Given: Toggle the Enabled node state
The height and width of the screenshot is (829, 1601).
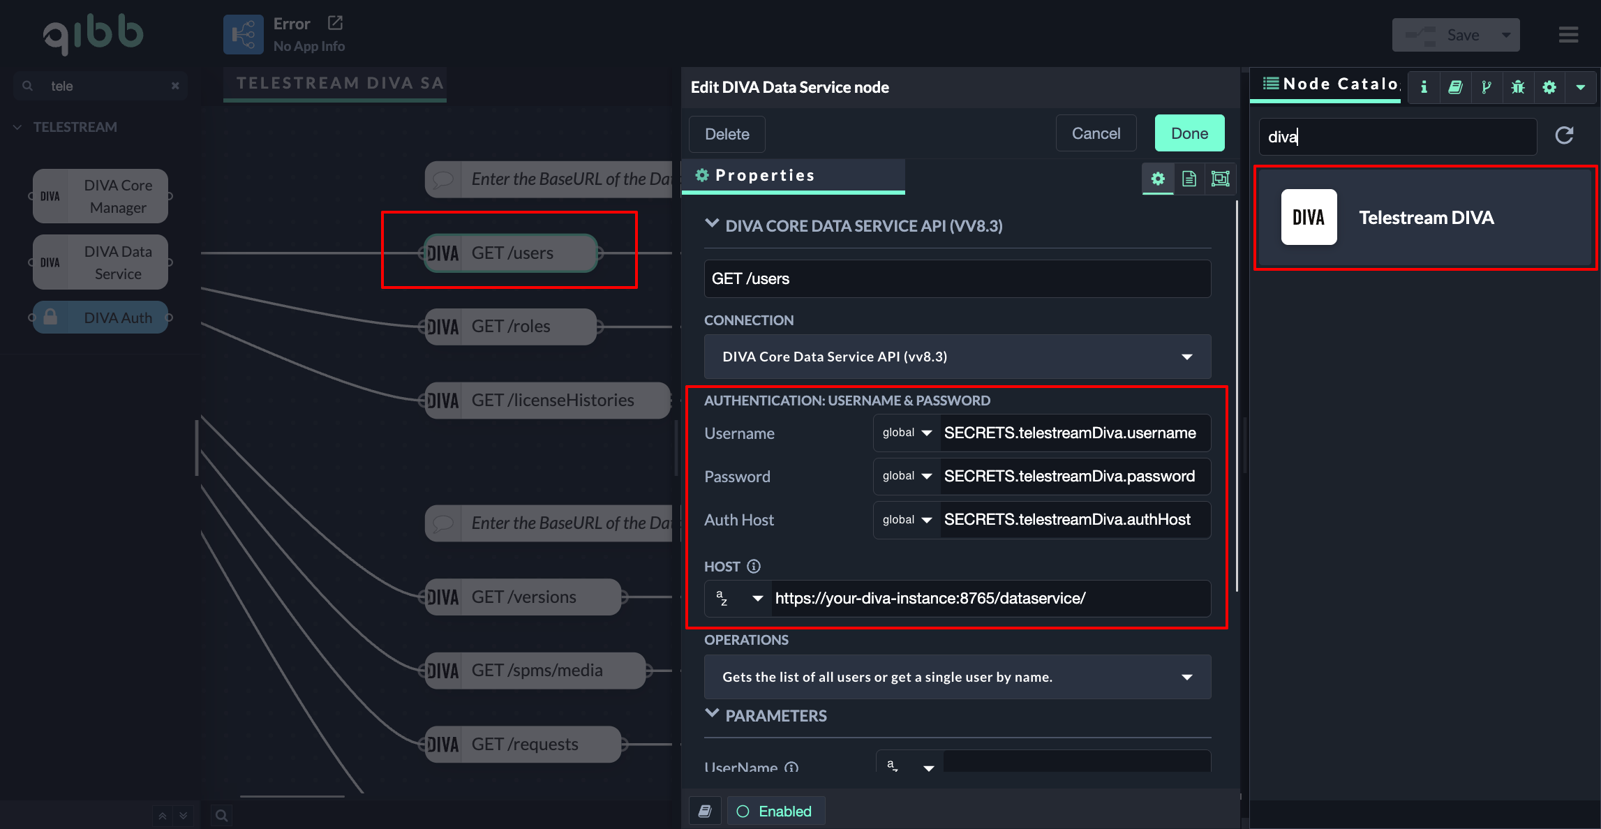Looking at the screenshot, I should [775, 811].
